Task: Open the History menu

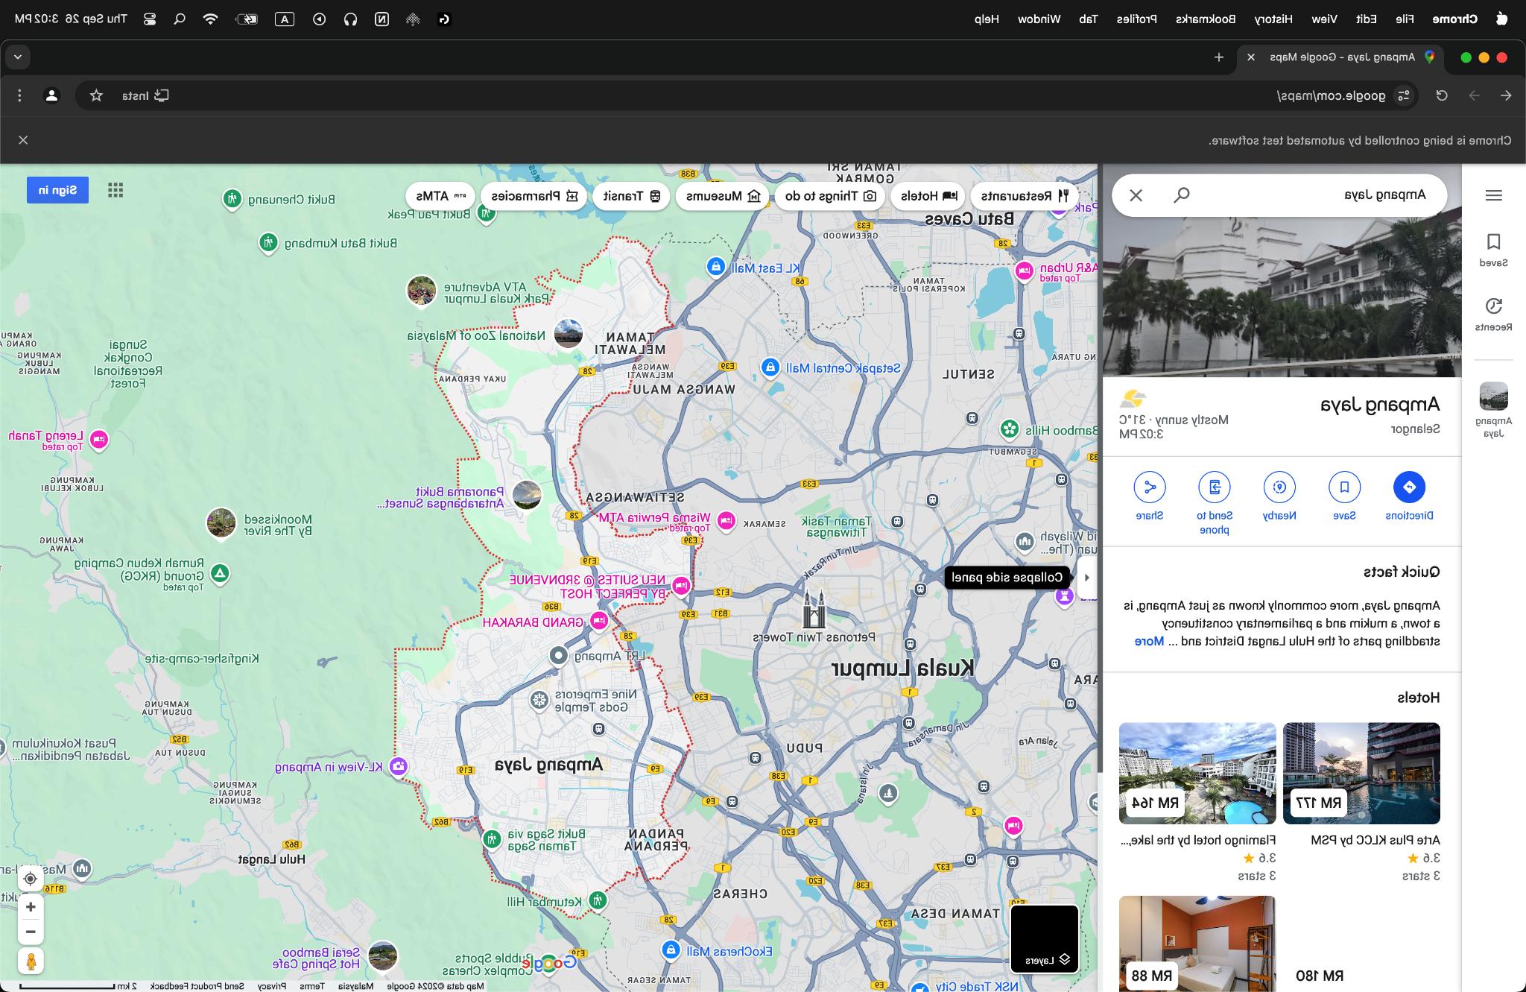Action: tap(1273, 19)
